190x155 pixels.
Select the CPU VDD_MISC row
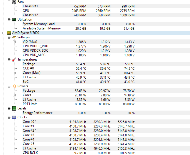click(106, 55)
